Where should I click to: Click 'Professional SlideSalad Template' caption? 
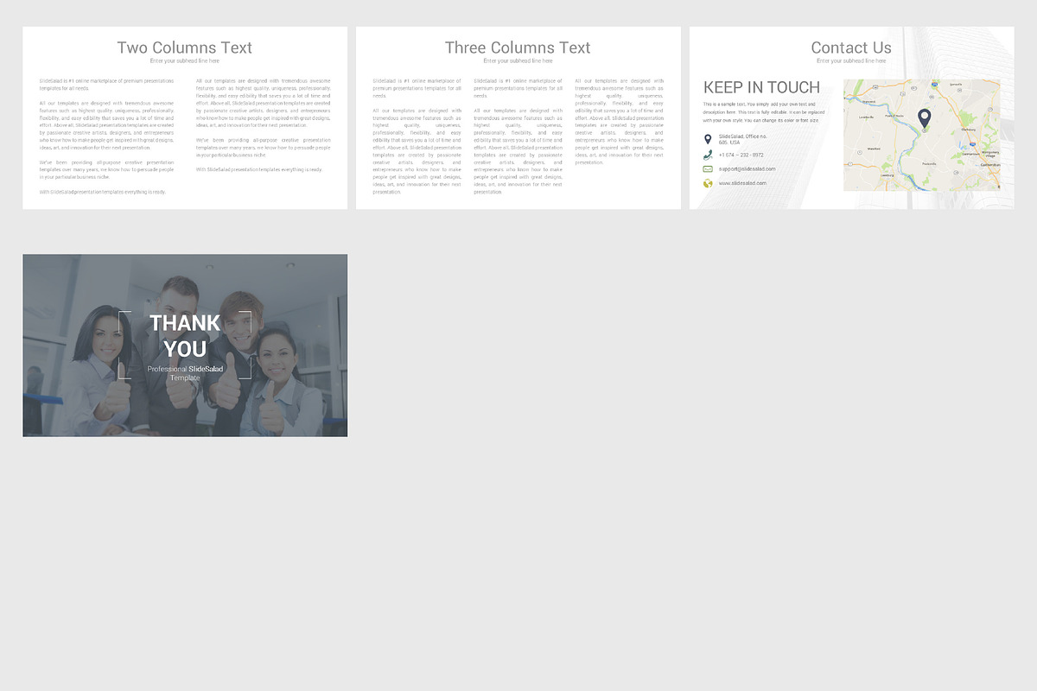click(185, 373)
